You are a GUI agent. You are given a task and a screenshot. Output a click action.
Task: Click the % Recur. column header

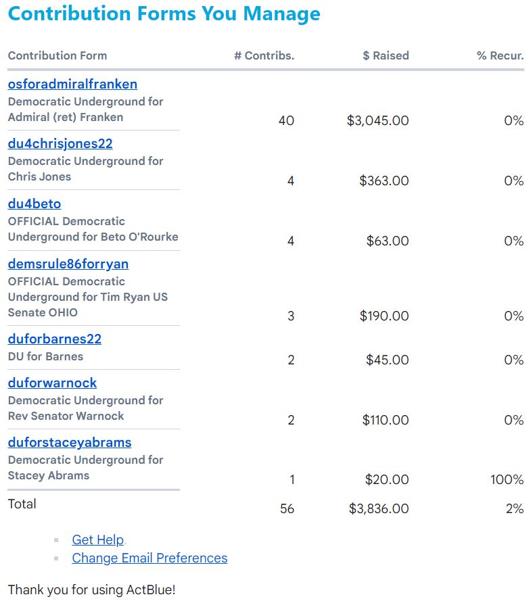point(500,55)
